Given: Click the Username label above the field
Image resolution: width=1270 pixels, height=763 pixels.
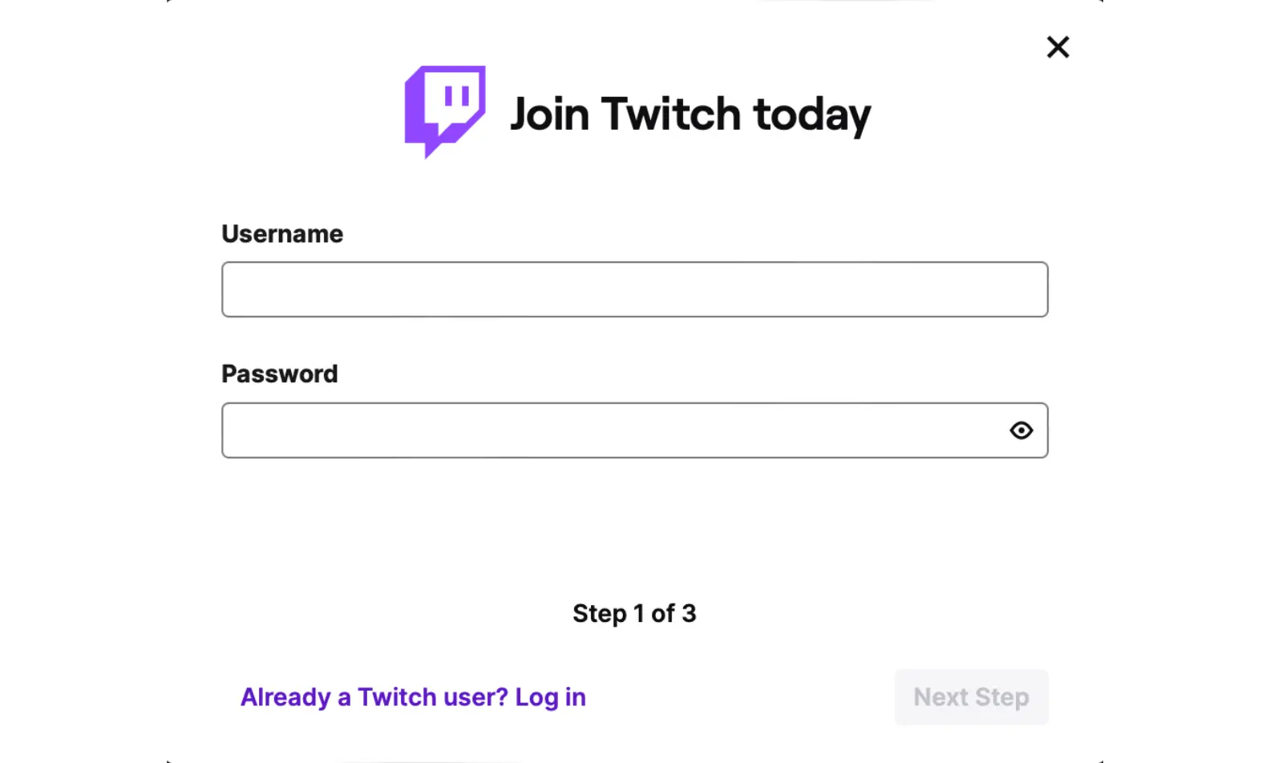Looking at the screenshot, I should tap(282, 233).
